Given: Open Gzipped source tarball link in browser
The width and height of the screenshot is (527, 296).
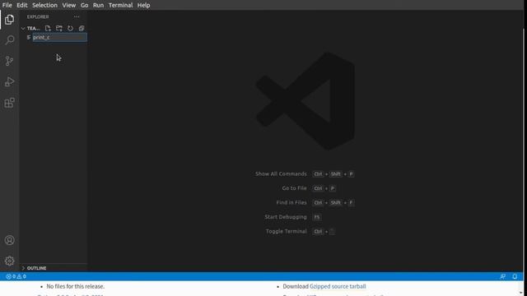Looking at the screenshot, I should [x=338, y=286].
